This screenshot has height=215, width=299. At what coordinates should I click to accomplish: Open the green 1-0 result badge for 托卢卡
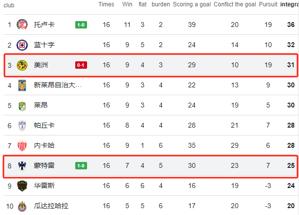(x=81, y=25)
